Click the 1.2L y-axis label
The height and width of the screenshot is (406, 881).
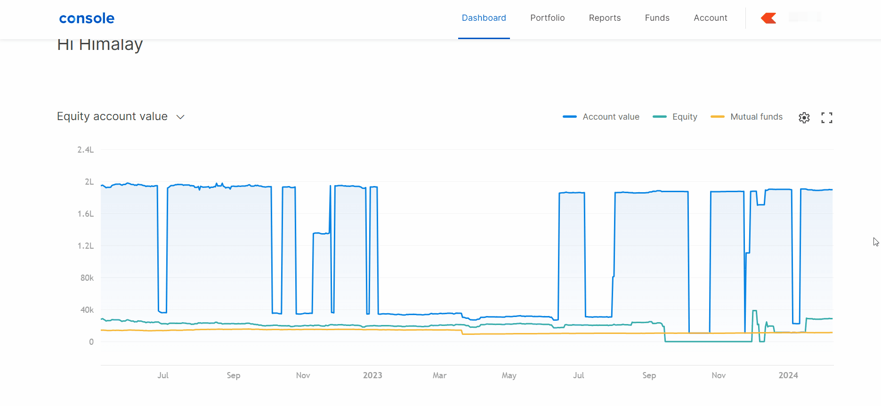86,246
